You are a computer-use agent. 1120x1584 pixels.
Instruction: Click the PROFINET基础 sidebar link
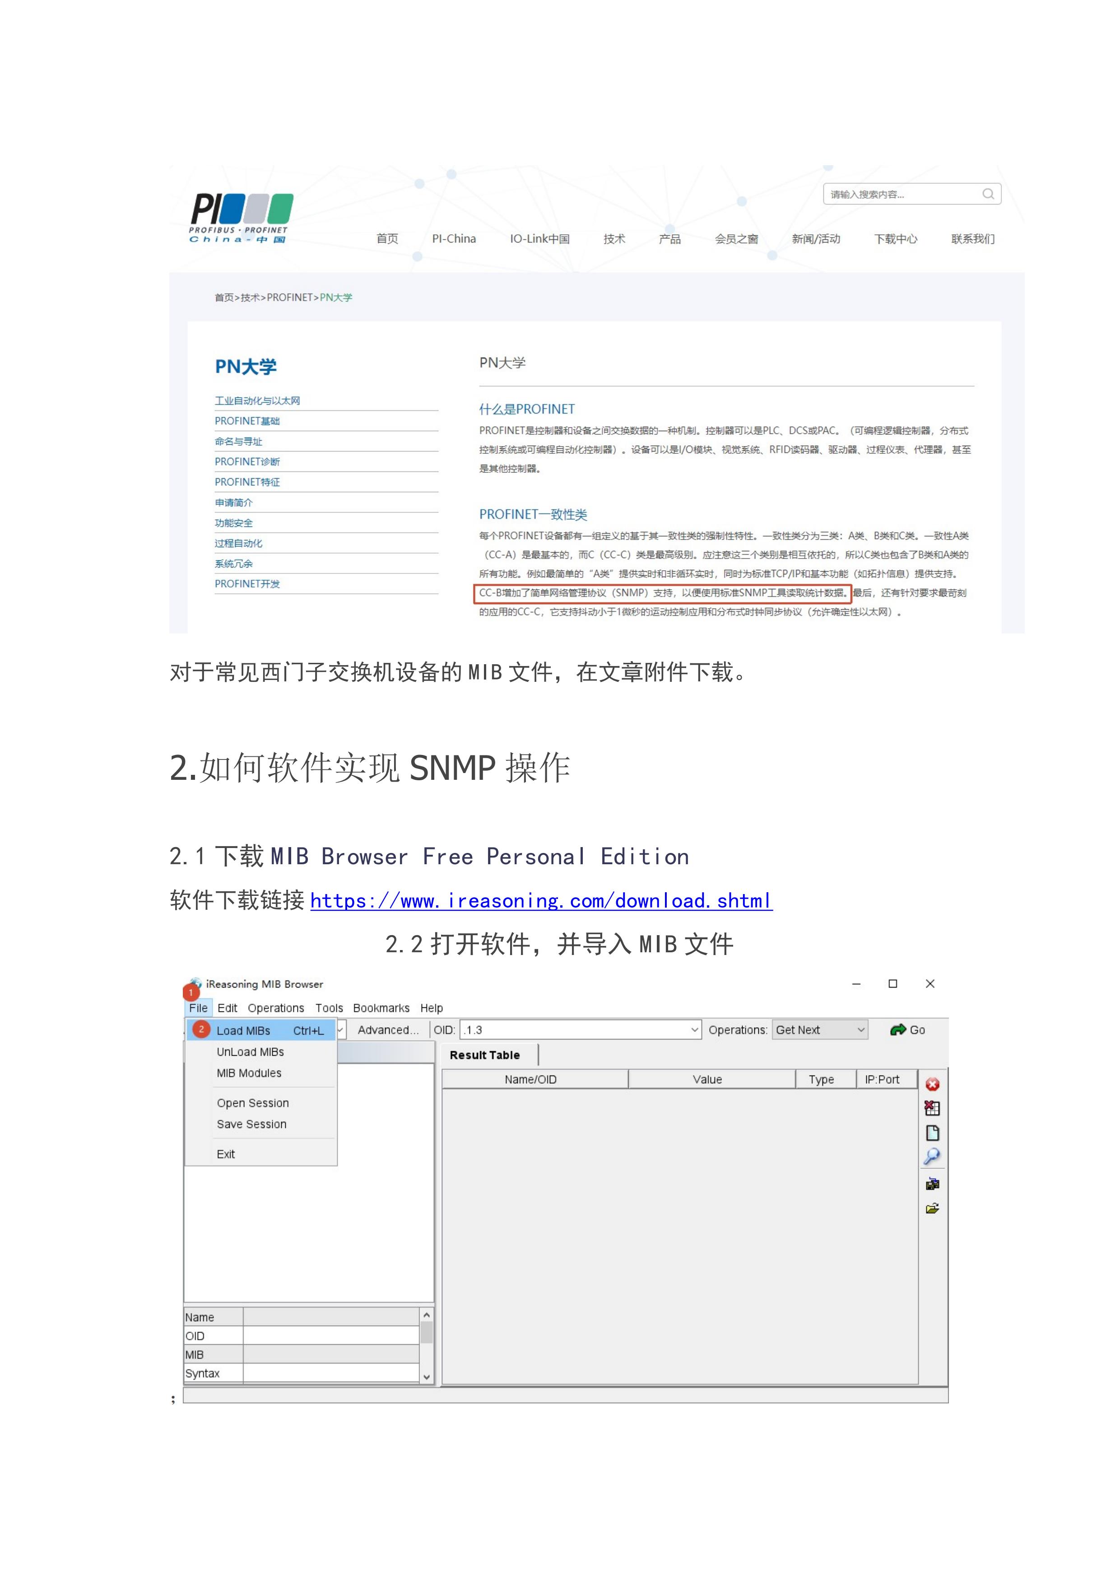click(247, 421)
